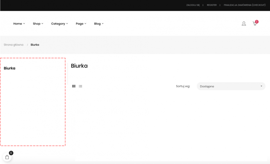Click the Biurka breadcrumb item

(35, 45)
